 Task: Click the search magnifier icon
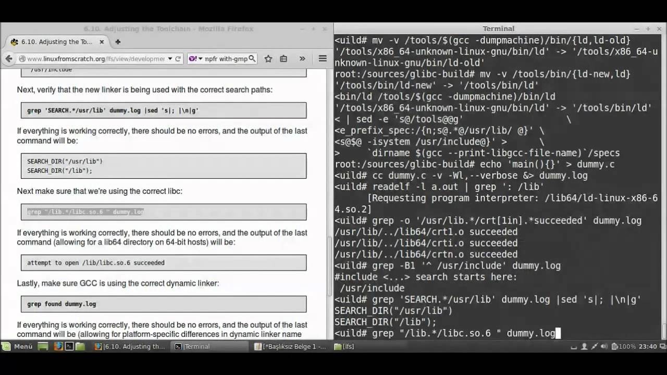(252, 59)
